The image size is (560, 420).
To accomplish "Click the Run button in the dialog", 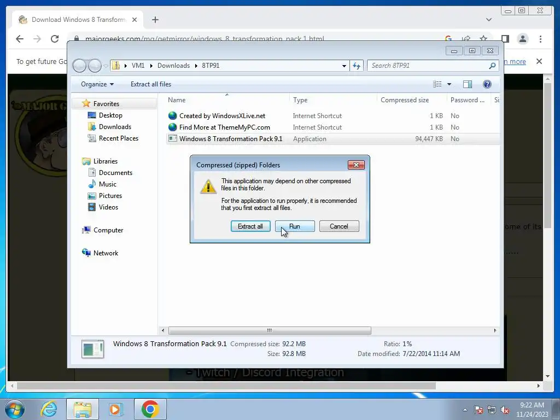I will point(295,226).
